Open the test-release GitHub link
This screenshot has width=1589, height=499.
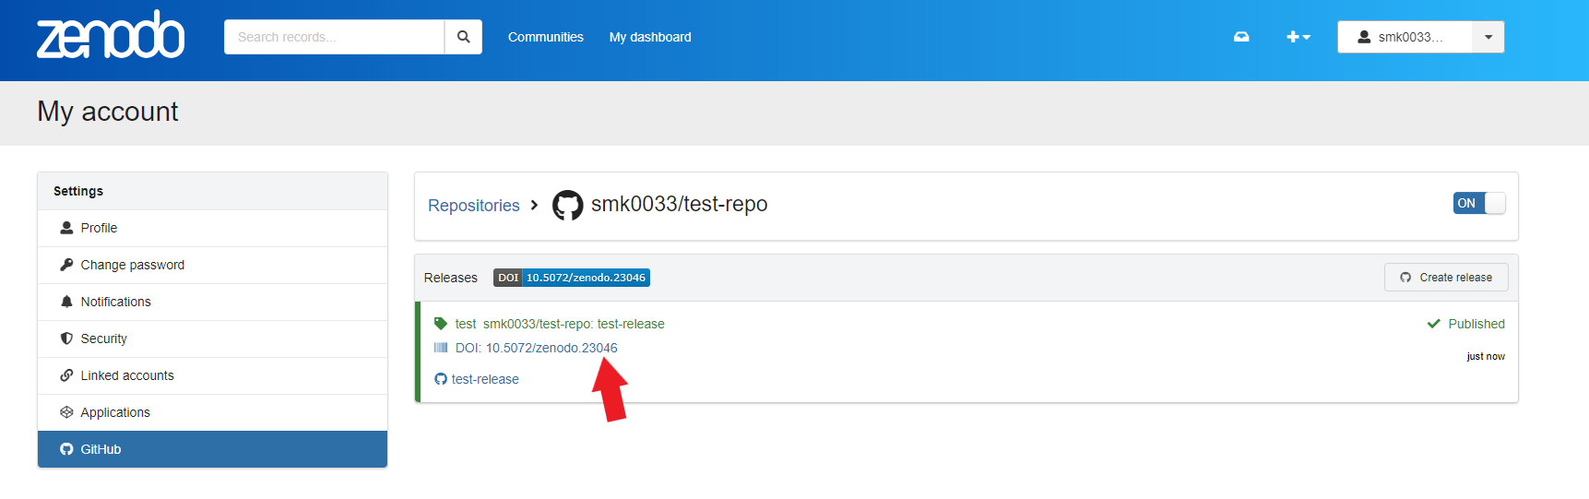[x=485, y=379]
